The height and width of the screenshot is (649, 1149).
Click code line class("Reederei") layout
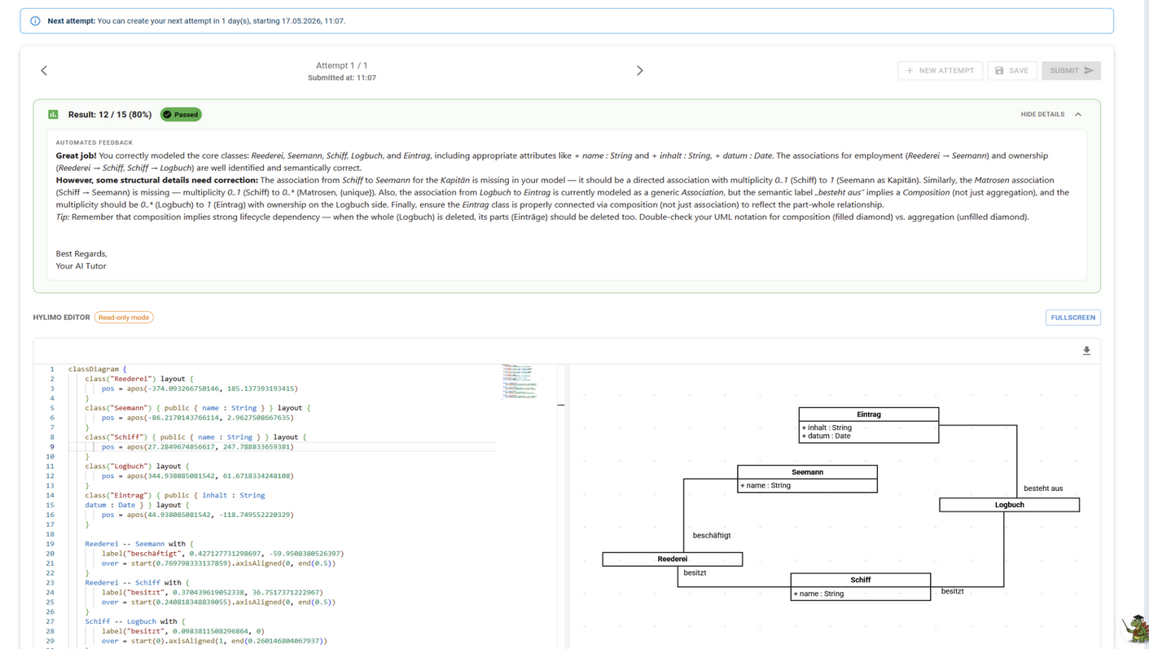click(x=139, y=379)
